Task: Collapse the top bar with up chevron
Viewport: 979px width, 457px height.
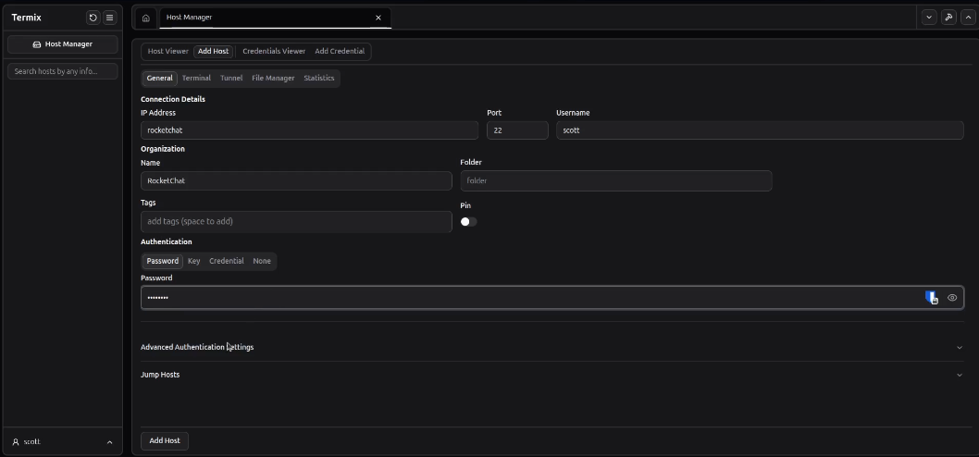Action: (967, 18)
